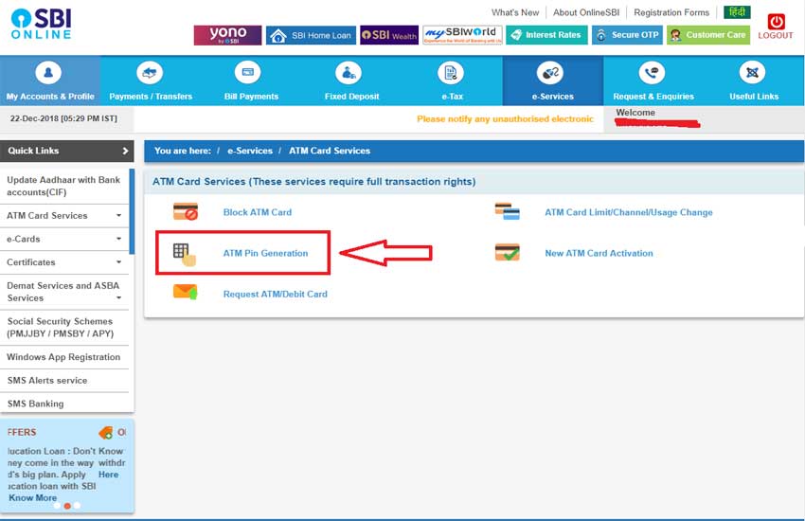Screen dimensions: 805x521
Task: Open the Request & Enquiries tab
Action: 653,81
